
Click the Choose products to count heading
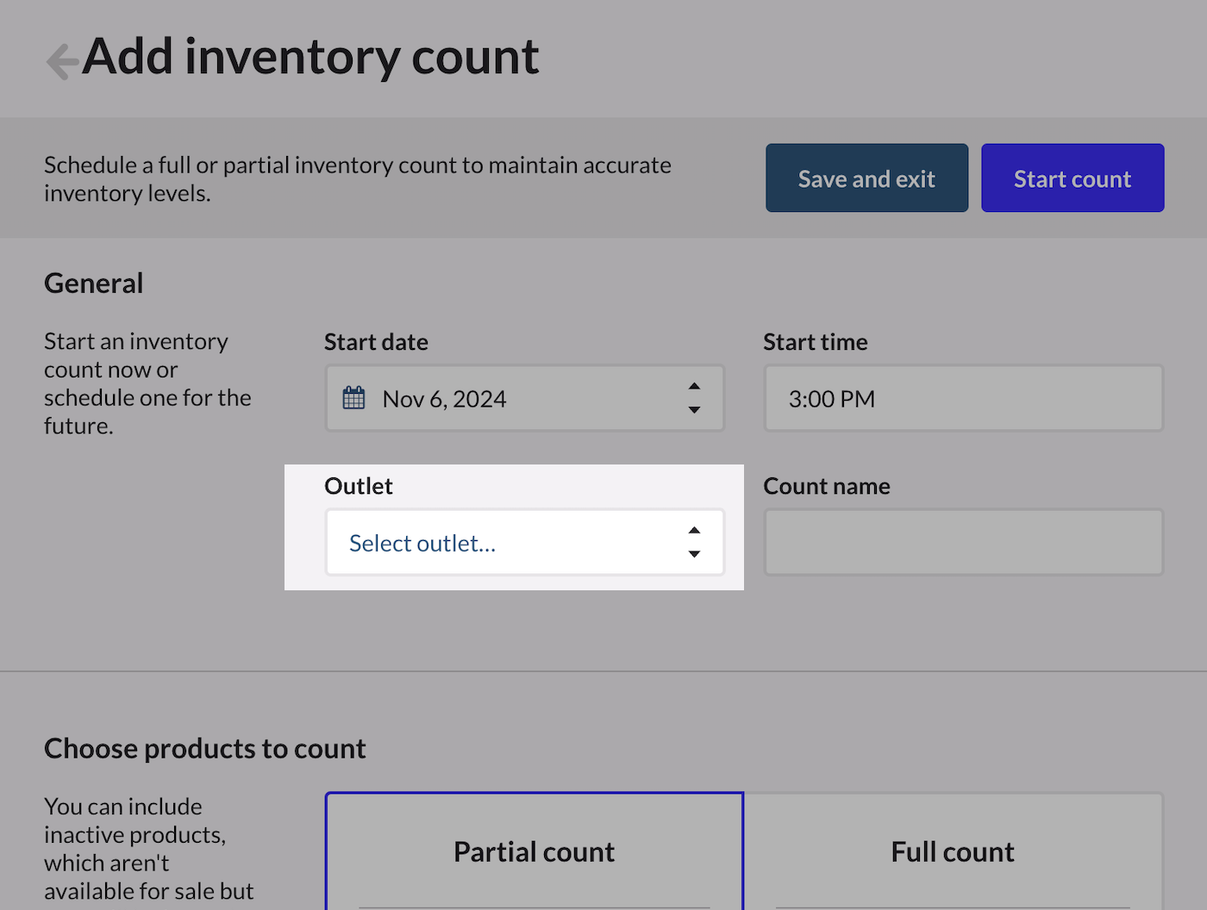click(x=205, y=749)
